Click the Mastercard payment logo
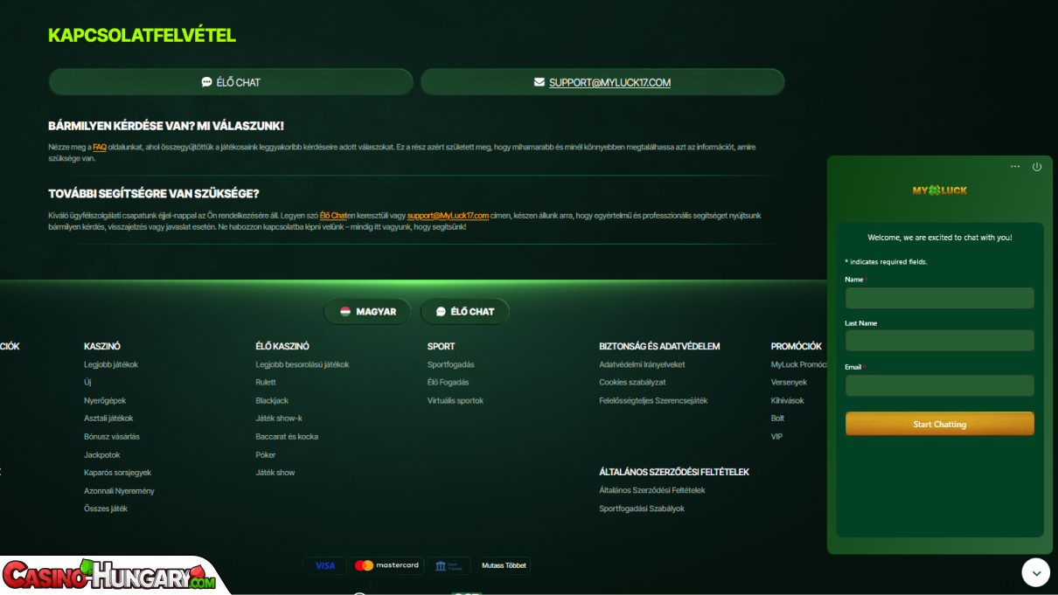The height and width of the screenshot is (595, 1058). pyautogui.click(x=386, y=565)
